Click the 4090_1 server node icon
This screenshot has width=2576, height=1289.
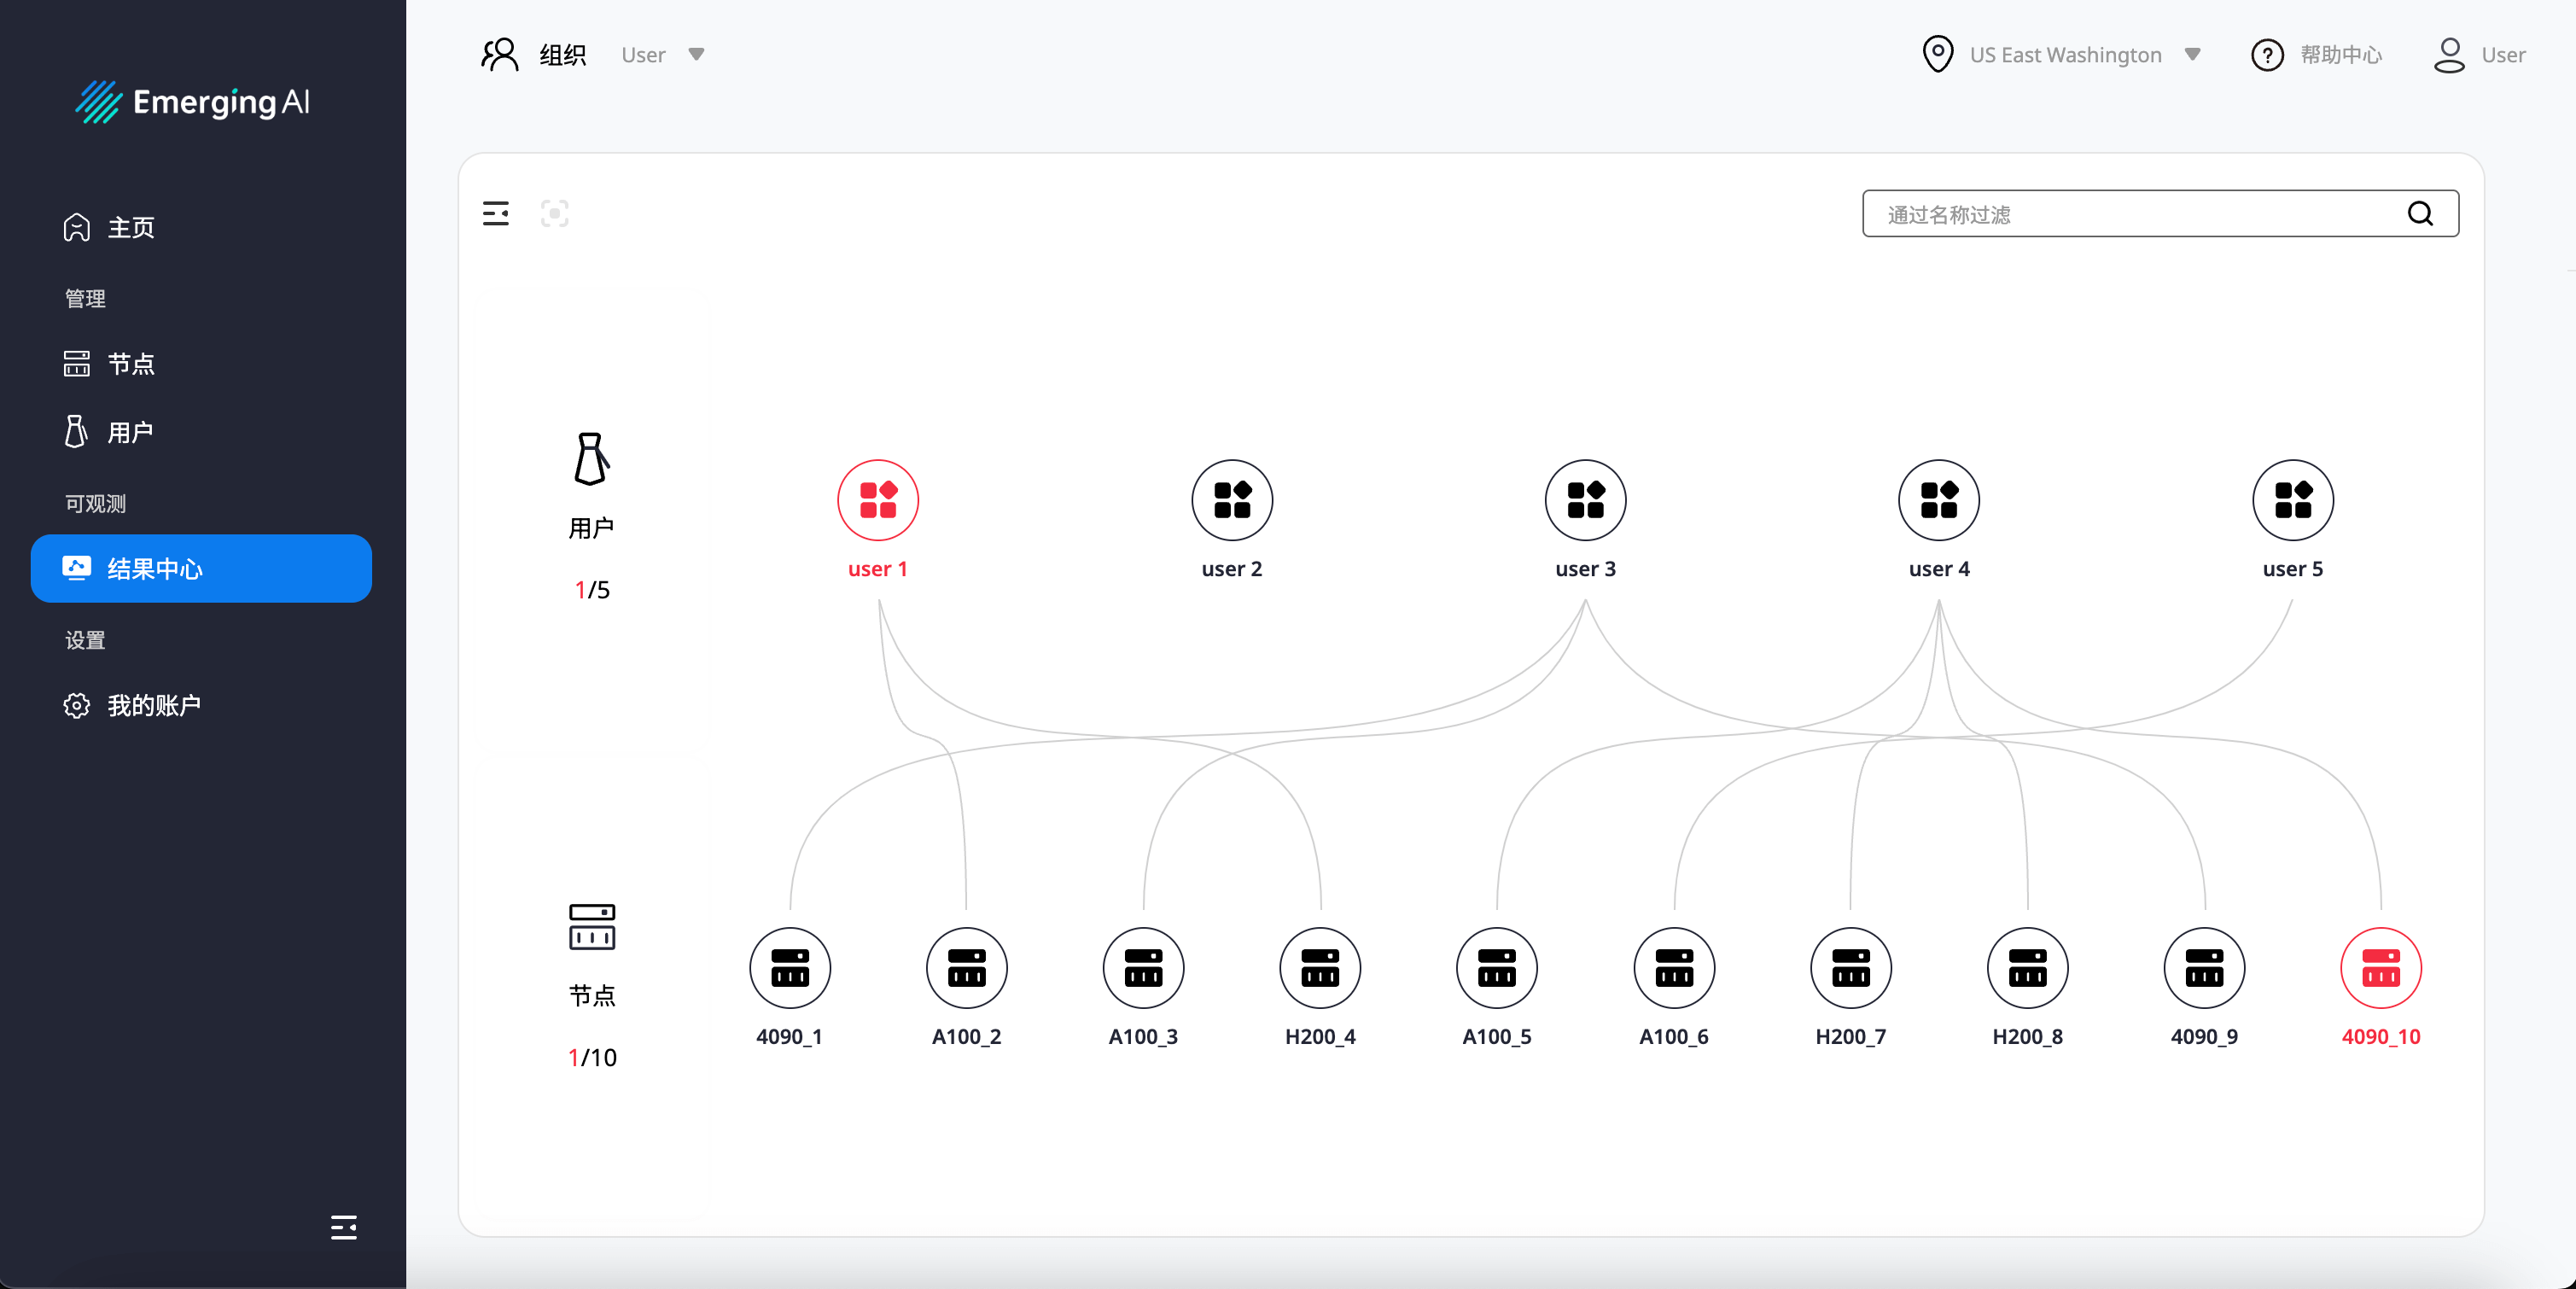click(789, 968)
